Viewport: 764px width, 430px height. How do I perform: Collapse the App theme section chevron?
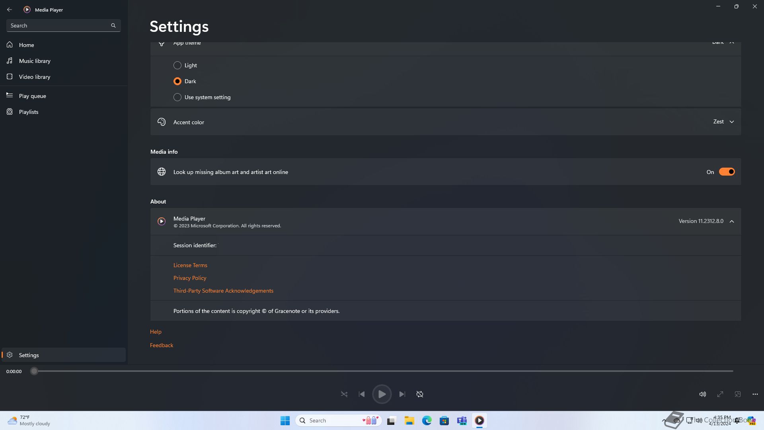pyautogui.click(x=731, y=43)
